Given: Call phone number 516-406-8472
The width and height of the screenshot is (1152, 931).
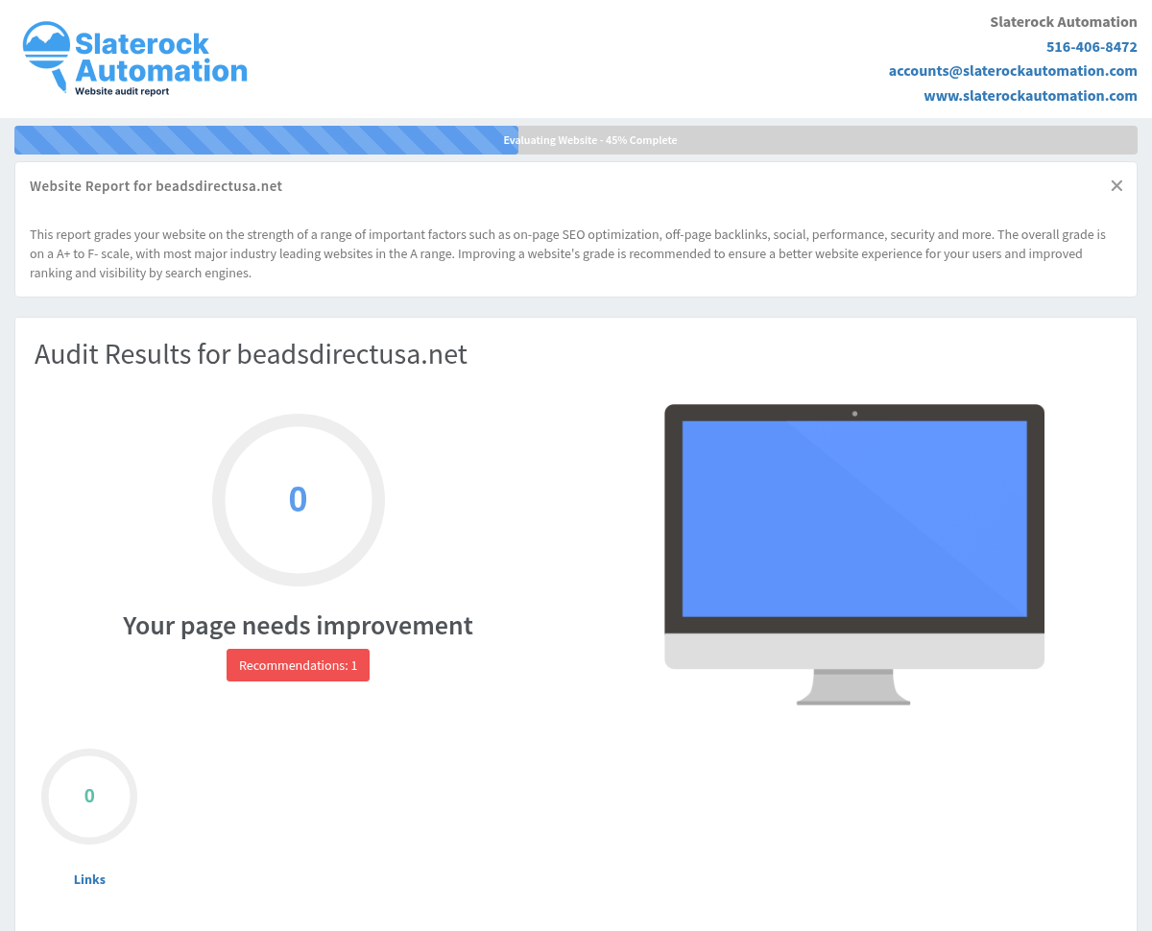Looking at the screenshot, I should 1092,46.
